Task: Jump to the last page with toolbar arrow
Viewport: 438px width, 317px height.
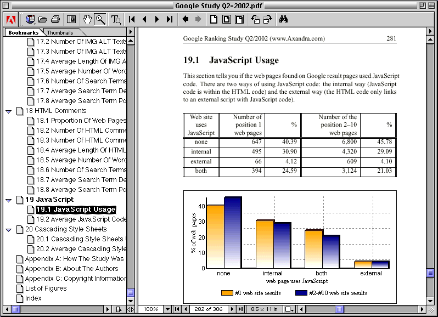Action: pos(170,19)
